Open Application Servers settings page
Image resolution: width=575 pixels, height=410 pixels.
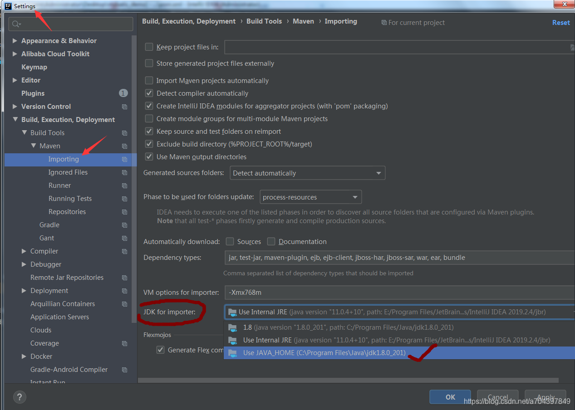pyautogui.click(x=59, y=317)
